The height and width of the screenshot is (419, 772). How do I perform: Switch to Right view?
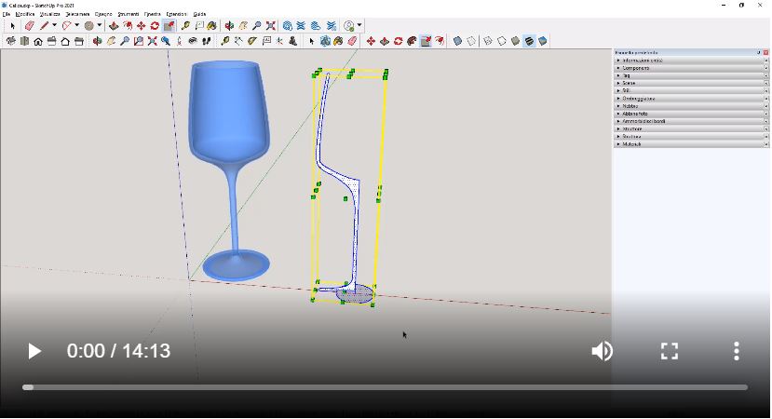point(52,41)
